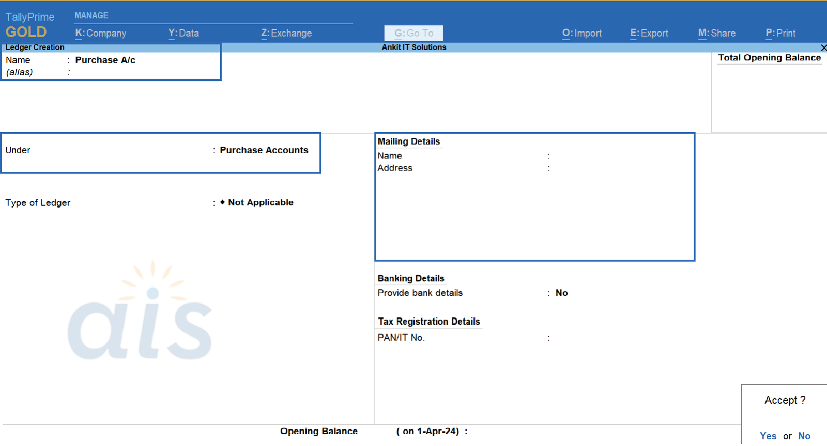
Task: Close the Ledger Creation screen
Action: click(823, 47)
